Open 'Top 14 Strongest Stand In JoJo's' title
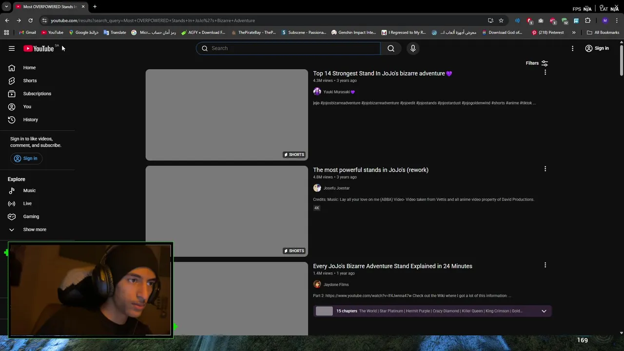 (383, 74)
